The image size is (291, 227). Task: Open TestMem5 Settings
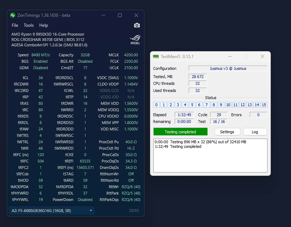227,132
